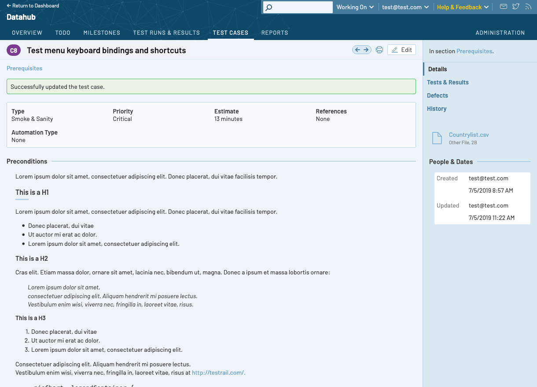Go to the Reports tab
This screenshot has height=387, width=537.
click(x=275, y=33)
